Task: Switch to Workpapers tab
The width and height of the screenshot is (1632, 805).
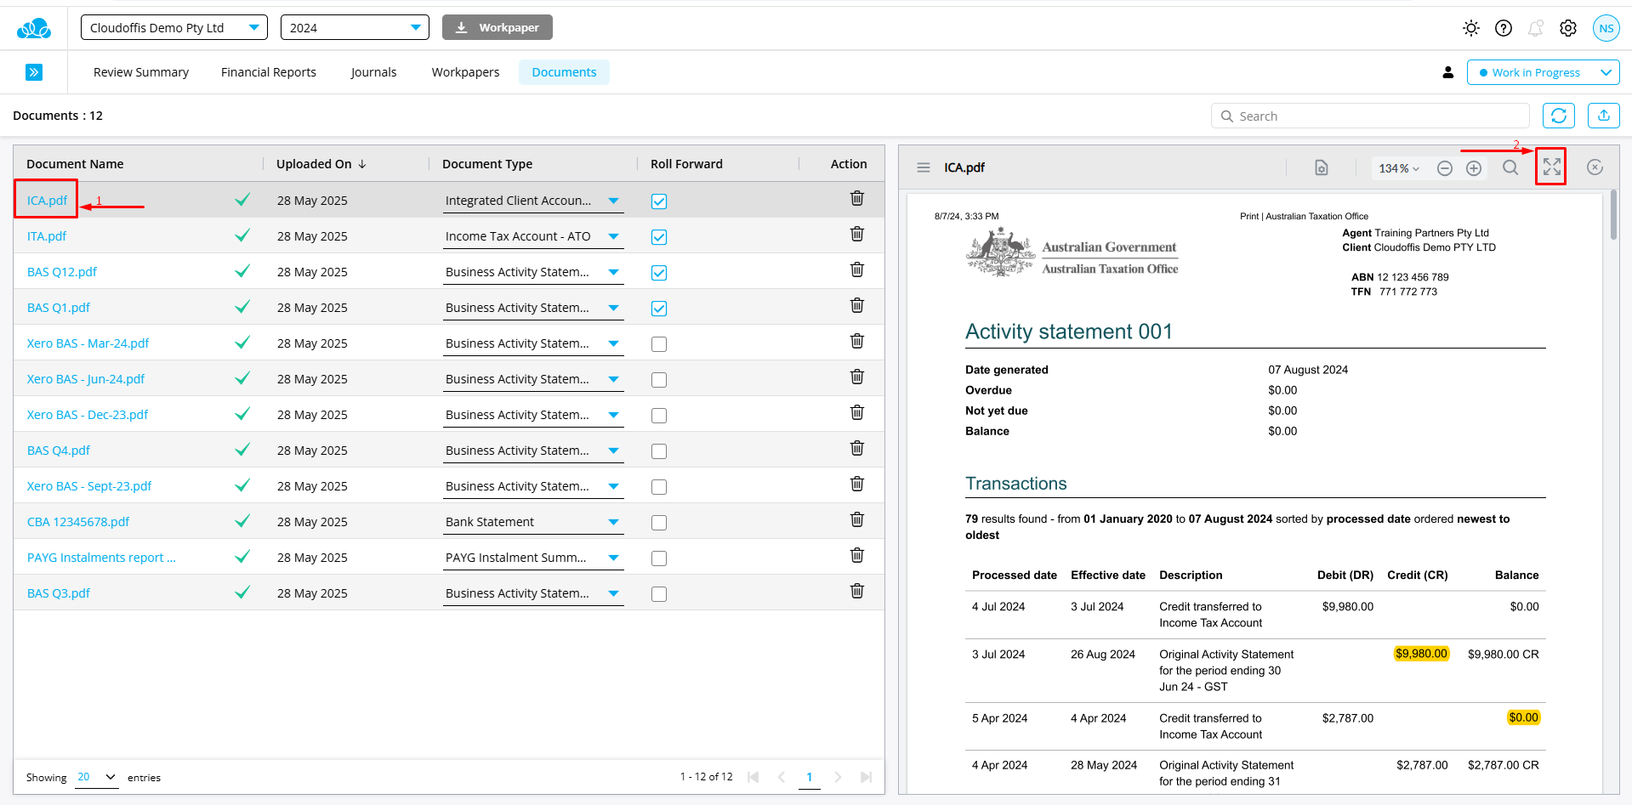Action: click(465, 72)
